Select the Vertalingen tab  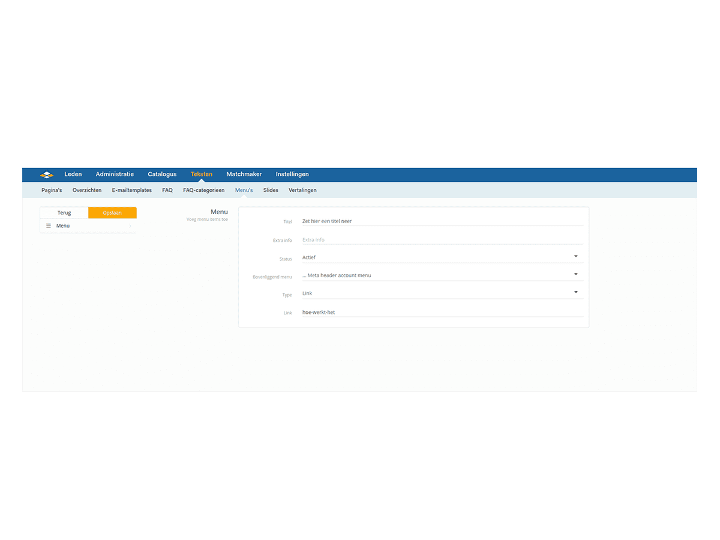302,190
